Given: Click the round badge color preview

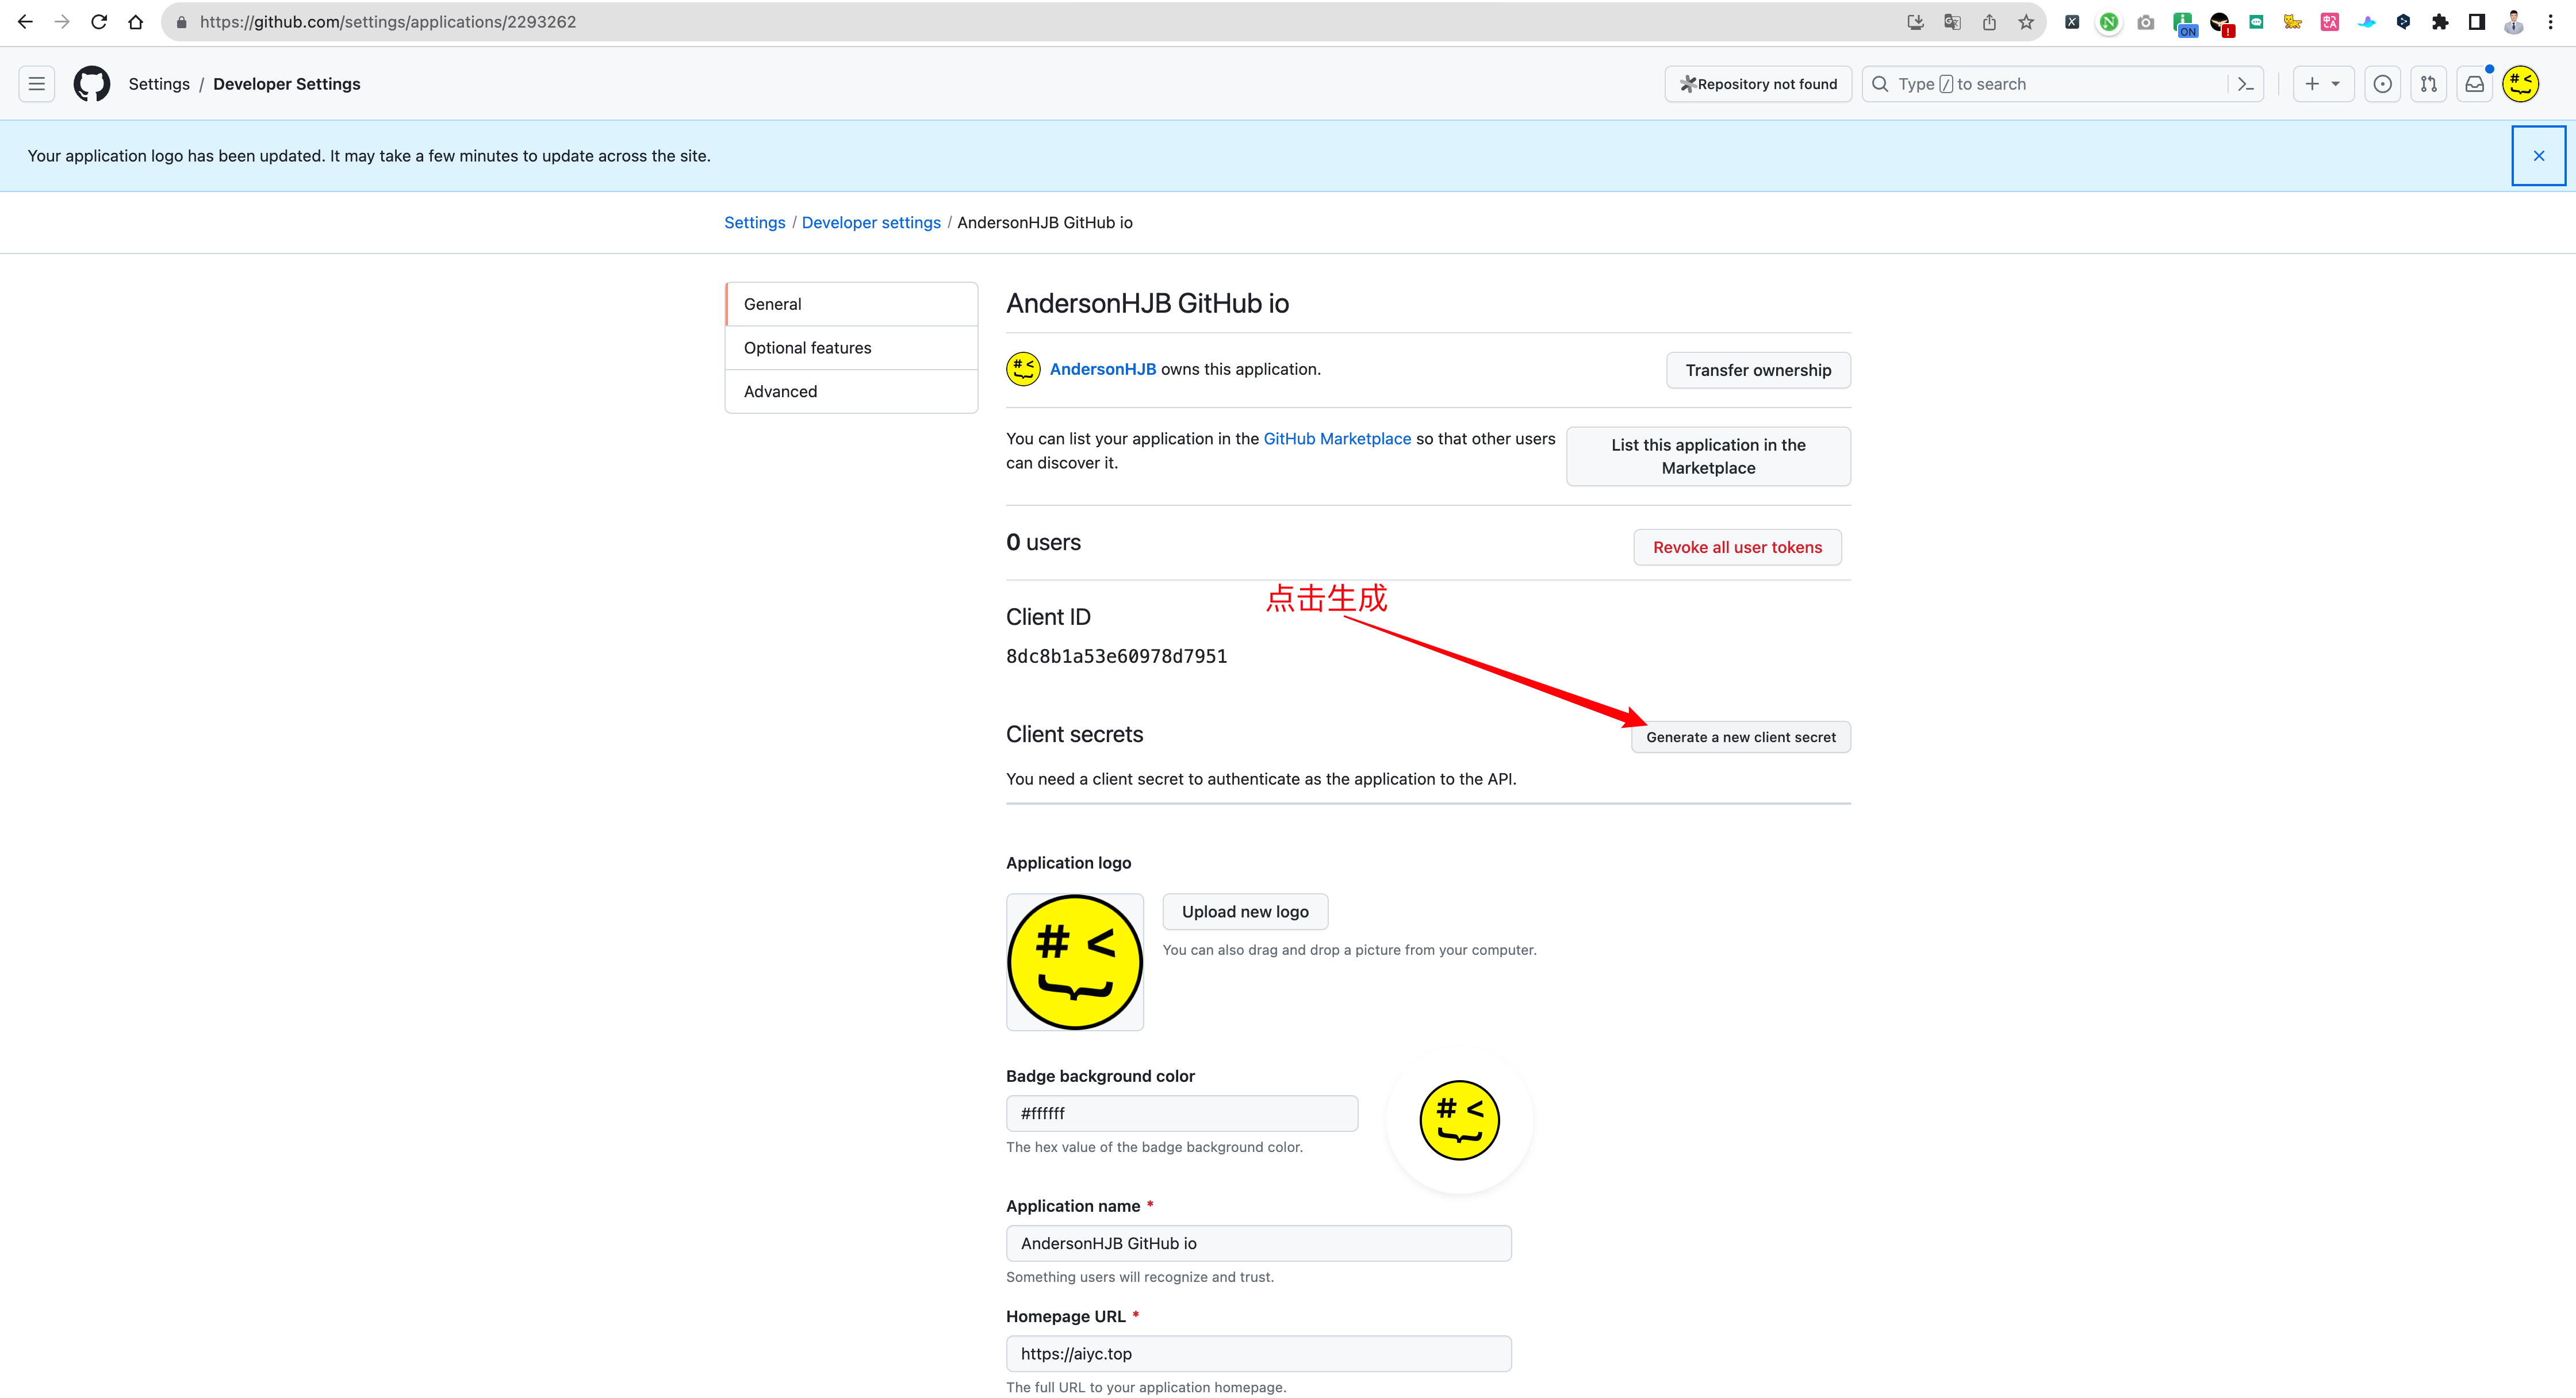Looking at the screenshot, I should coord(1459,1120).
